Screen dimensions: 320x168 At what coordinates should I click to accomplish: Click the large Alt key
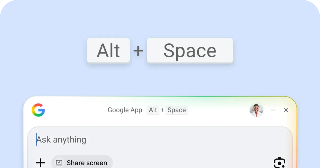[x=108, y=50]
